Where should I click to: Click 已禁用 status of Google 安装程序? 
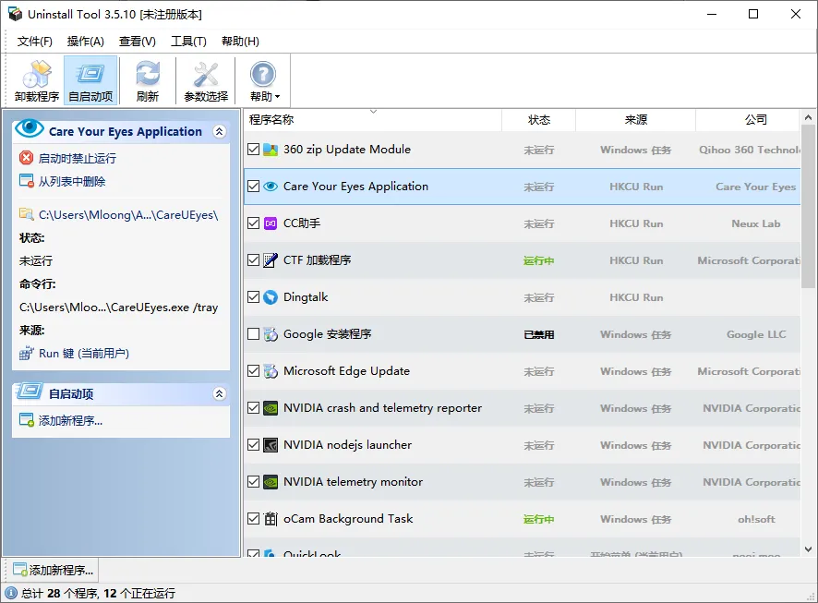(x=539, y=334)
